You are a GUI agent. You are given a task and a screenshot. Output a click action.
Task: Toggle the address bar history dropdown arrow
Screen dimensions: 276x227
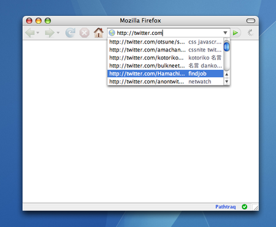pos(225,32)
